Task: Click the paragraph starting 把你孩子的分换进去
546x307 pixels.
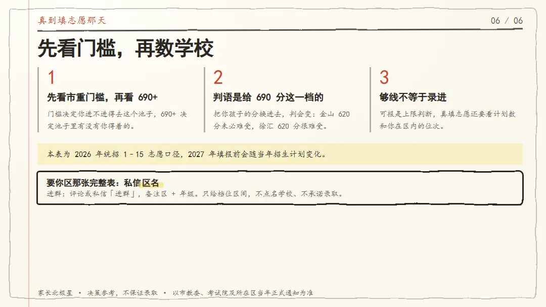Action: coord(282,120)
